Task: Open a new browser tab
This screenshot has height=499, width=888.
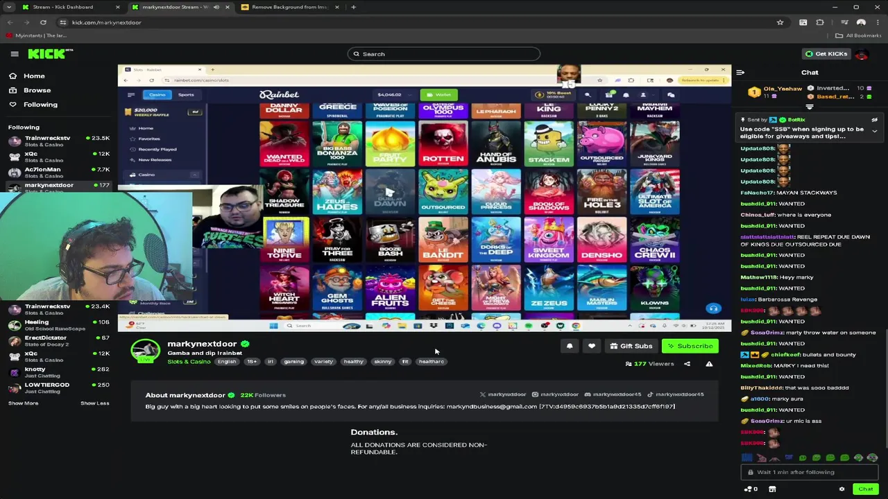Action: (x=353, y=7)
